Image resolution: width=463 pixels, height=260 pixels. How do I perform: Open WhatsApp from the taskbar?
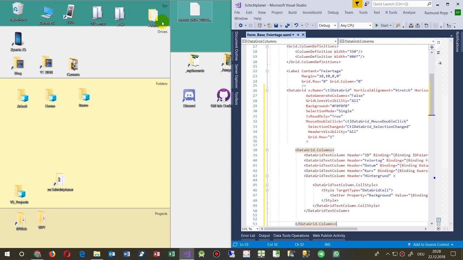pos(336,254)
